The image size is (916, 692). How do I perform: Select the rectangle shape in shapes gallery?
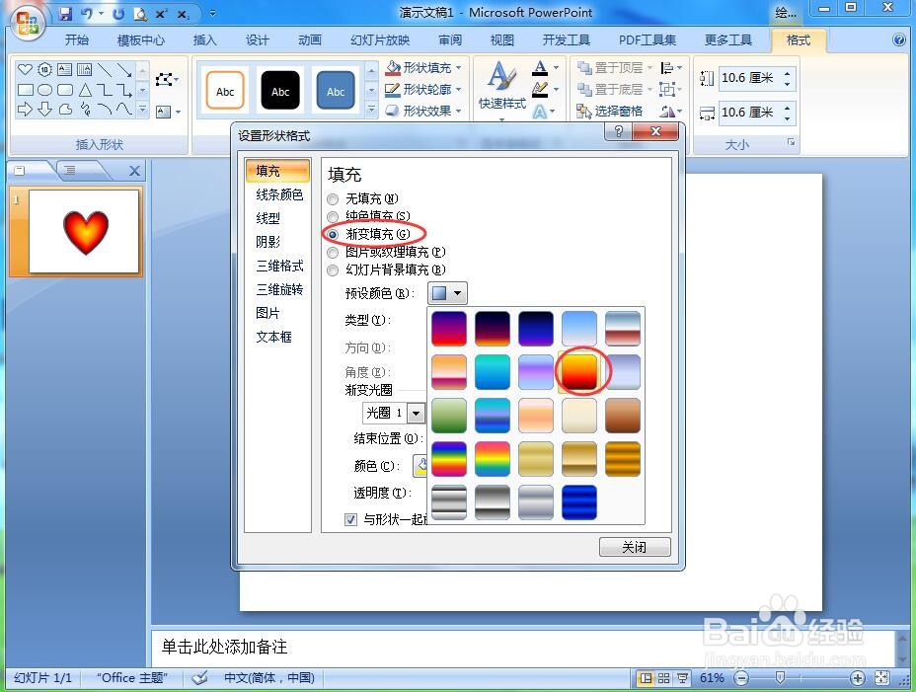point(25,90)
